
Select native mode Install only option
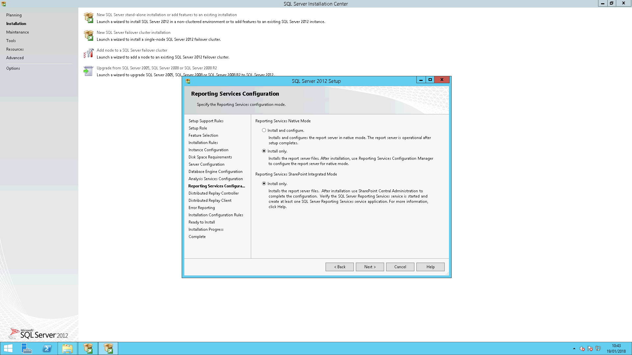pos(264,151)
